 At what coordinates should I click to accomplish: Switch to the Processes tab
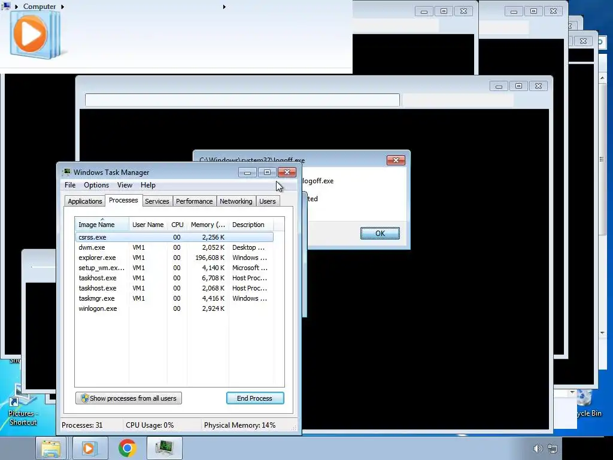click(123, 200)
